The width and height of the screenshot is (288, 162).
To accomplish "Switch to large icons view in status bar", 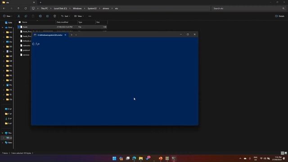I will click(286, 153).
